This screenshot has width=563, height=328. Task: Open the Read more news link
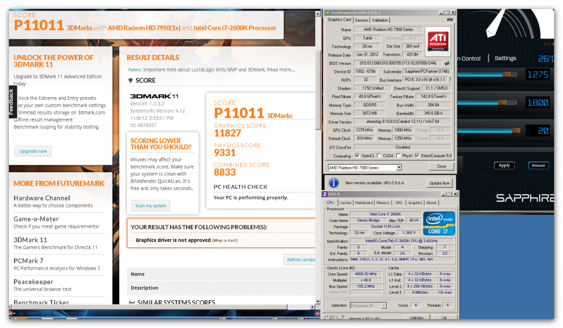tap(281, 69)
